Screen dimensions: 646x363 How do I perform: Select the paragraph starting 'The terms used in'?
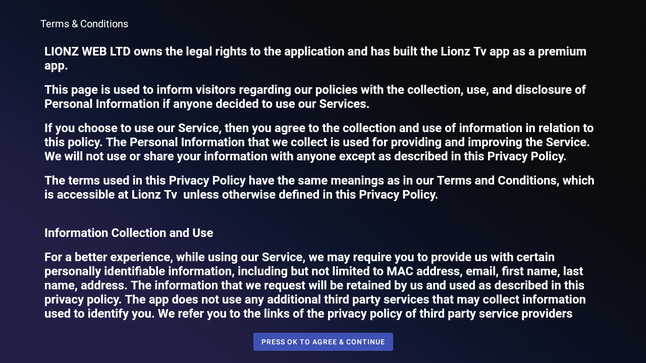click(319, 188)
